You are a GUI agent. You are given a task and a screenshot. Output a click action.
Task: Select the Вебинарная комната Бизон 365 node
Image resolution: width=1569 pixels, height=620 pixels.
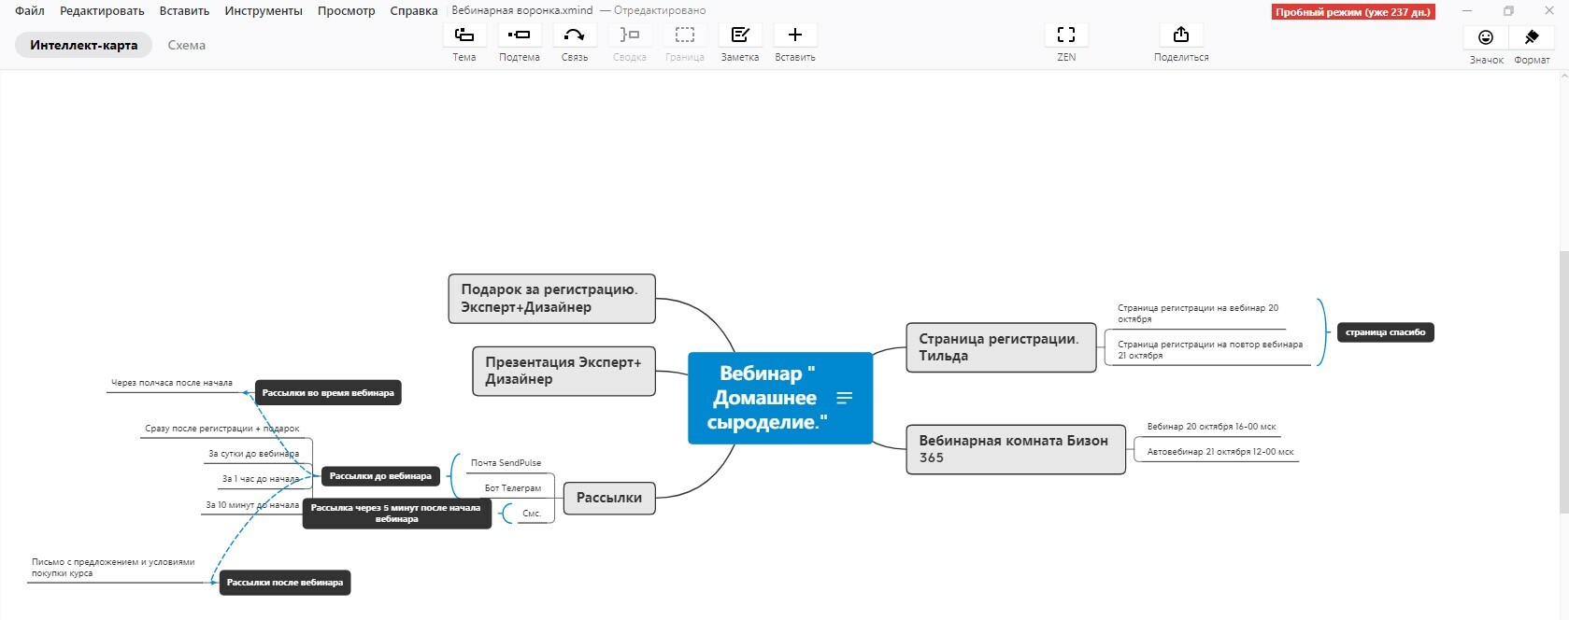1015,449
